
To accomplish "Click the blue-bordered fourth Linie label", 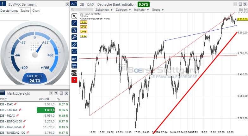I will click(84, 37).
